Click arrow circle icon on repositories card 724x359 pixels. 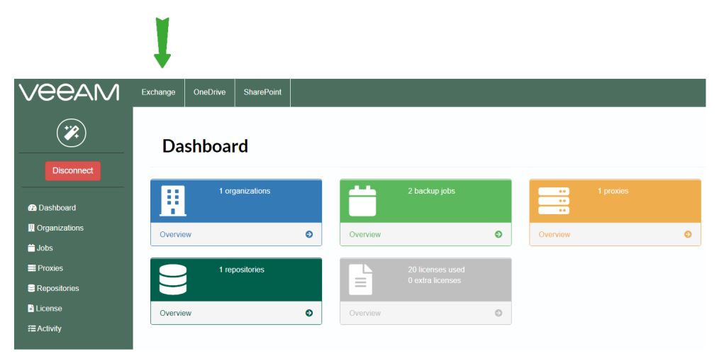pyautogui.click(x=309, y=313)
